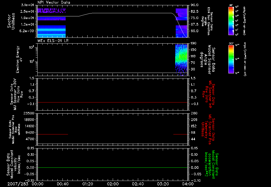Screen dimensions: 271x187
Task: Click the "14100" scanner position tick value
Action: (x=29, y=126)
